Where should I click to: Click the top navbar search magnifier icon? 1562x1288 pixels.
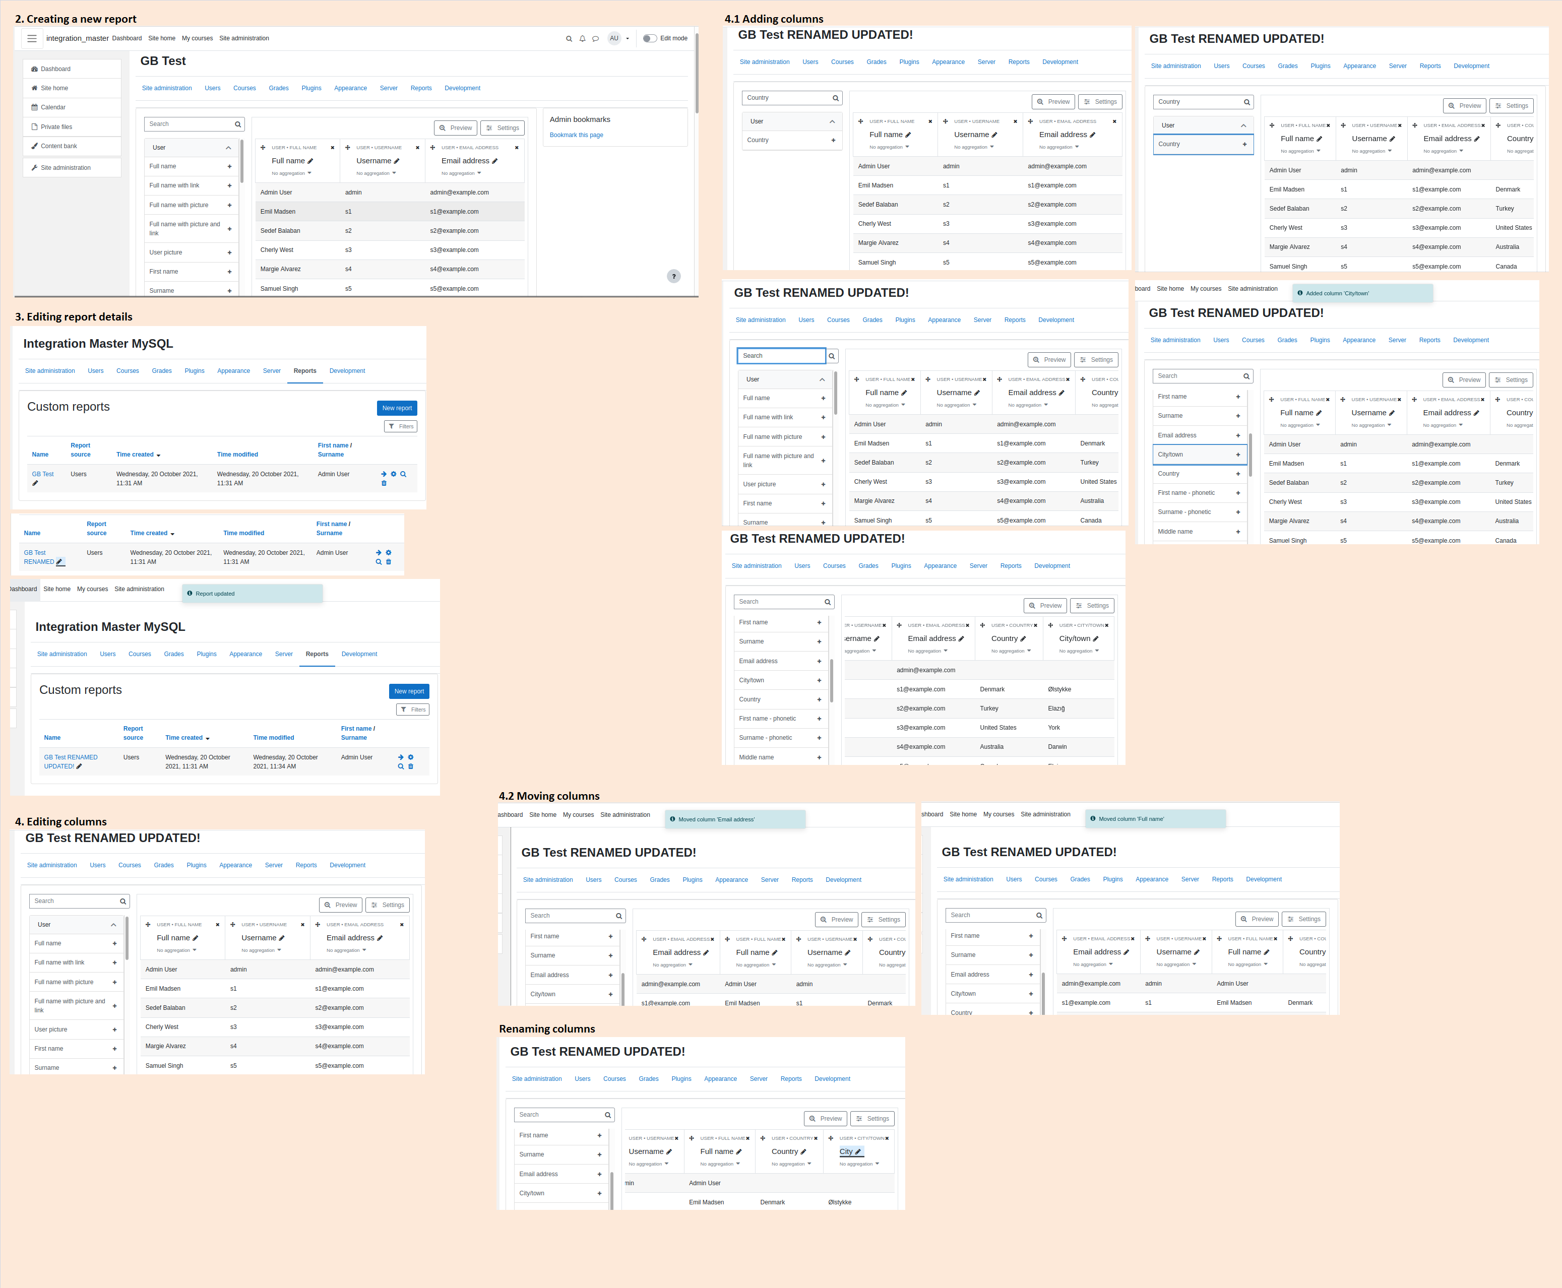tap(569, 39)
